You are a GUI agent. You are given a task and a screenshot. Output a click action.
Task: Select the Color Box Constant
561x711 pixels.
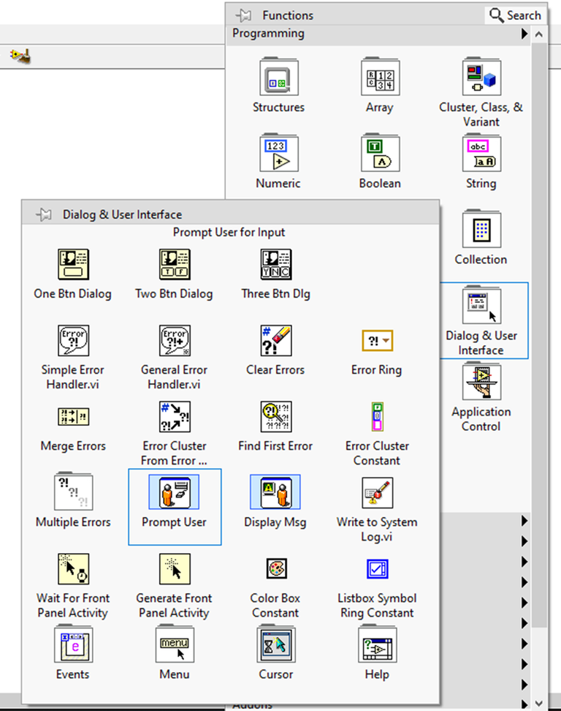275,568
